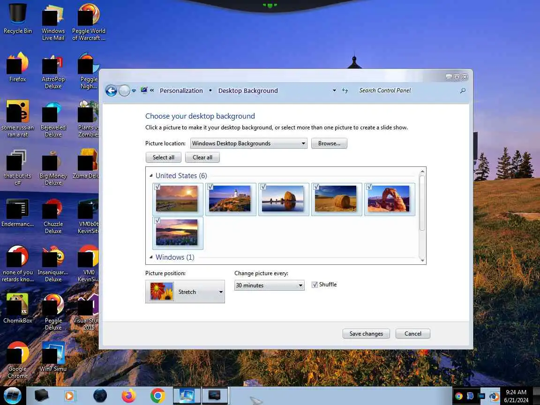This screenshot has width=540, height=405.
Task: Switch to the Personalization taskbar window button
Action: click(186, 396)
